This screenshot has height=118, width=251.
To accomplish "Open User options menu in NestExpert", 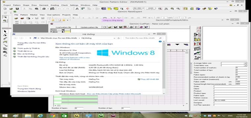I will 53,15.
